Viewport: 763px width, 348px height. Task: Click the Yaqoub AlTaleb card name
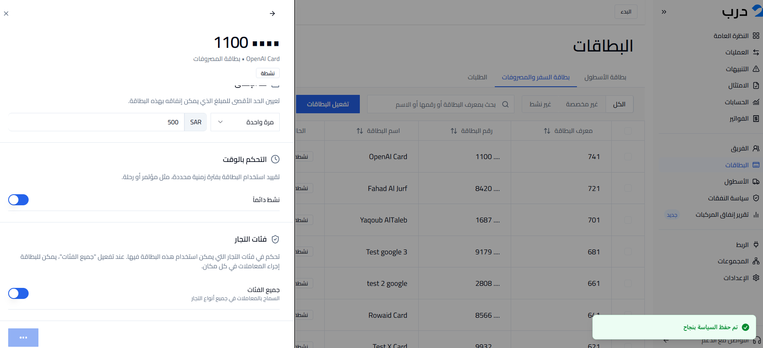(x=384, y=220)
